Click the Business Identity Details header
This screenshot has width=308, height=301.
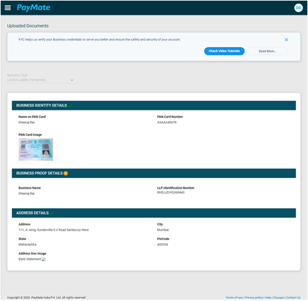pyautogui.click(x=154, y=105)
